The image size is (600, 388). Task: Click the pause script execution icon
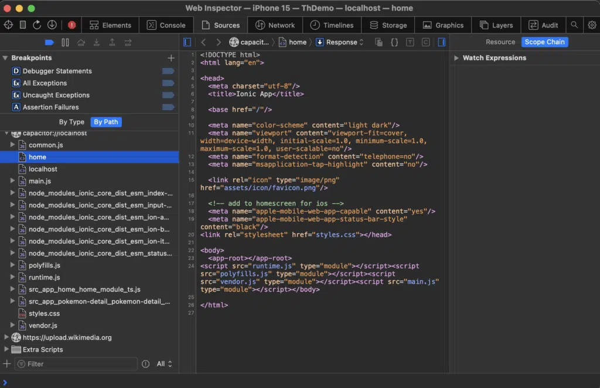(65, 42)
